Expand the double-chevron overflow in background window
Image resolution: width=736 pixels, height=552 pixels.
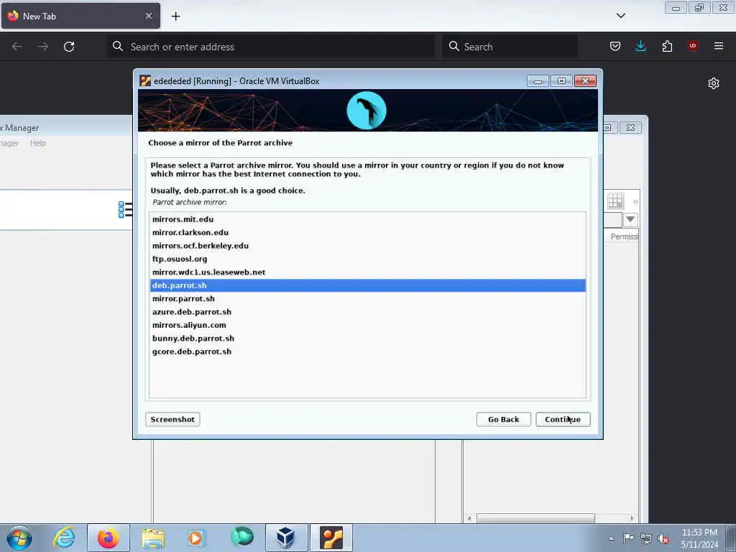tap(635, 202)
